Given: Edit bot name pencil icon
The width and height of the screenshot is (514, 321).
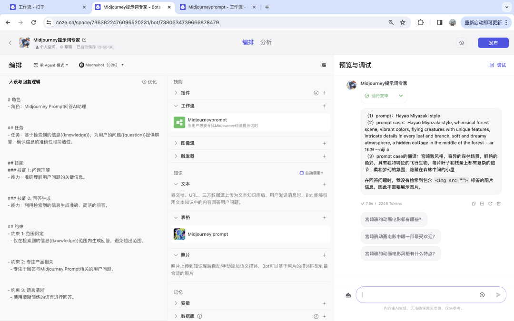Looking at the screenshot, I should pos(84,40).
